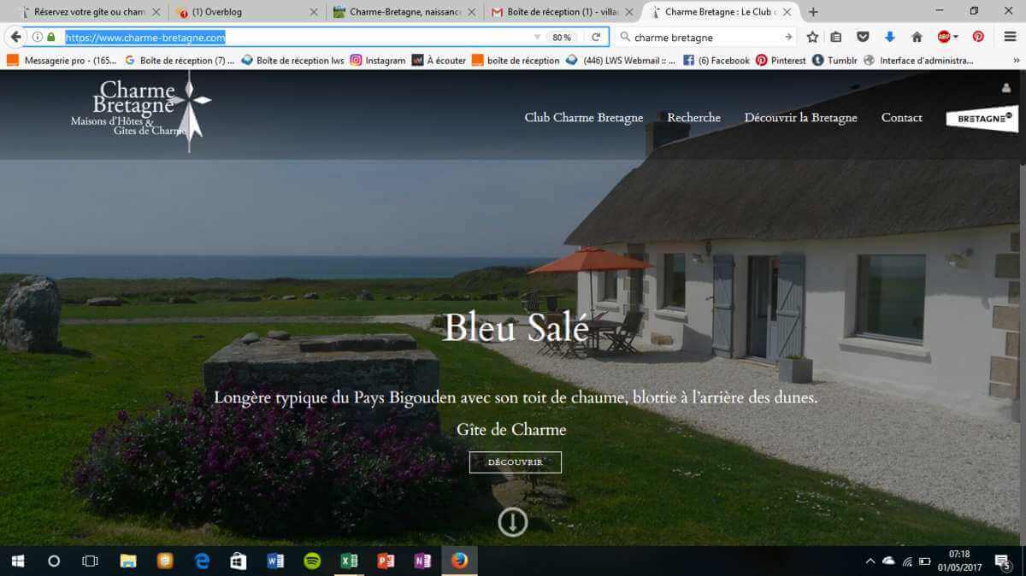
Task: Open File Explorer from taskbar
Action: point(128,561)
